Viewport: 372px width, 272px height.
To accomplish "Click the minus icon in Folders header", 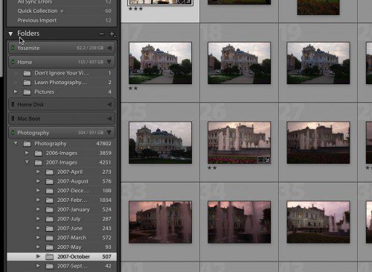I will pyautogui.click(x=101, y=34).
